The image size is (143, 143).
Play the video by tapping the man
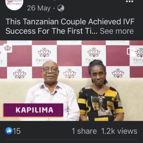click(x=51, y=90)
